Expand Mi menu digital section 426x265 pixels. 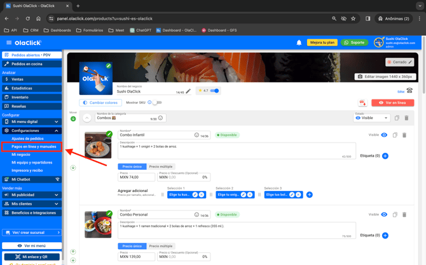tap(32, 122)
